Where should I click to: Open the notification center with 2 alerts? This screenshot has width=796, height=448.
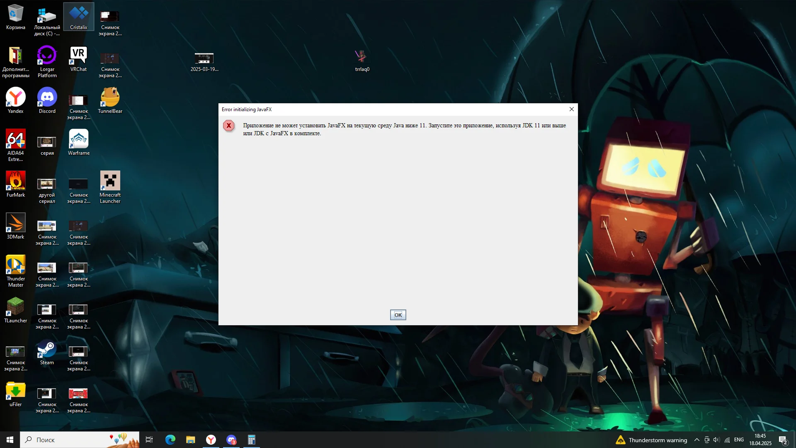tap(783, 440)
